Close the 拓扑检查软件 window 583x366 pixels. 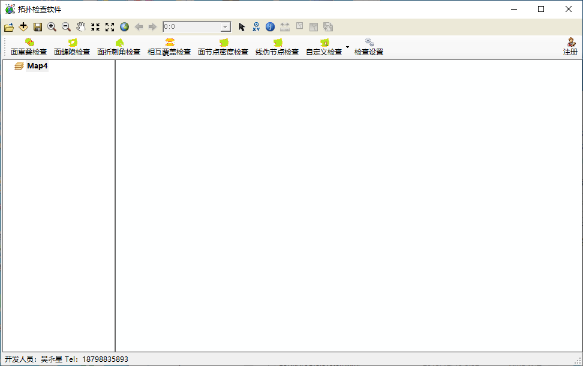569,9
